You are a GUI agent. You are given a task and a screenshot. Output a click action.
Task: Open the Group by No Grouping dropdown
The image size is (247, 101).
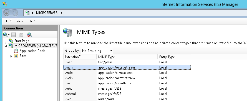pos(97,51)
